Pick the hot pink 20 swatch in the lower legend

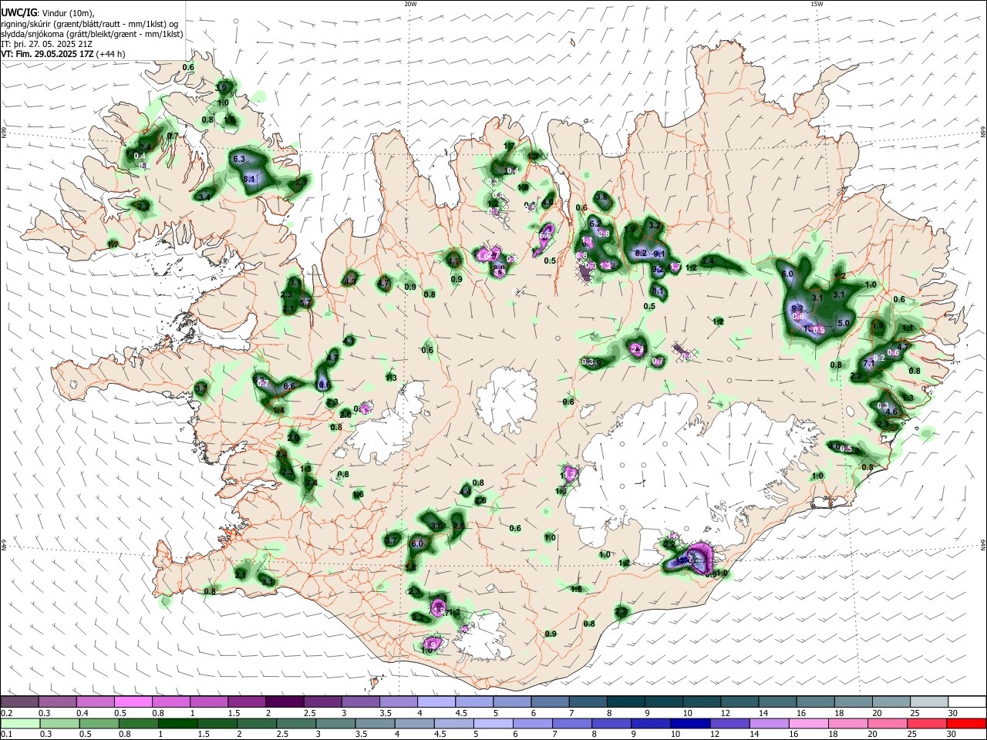coord(888,723)
